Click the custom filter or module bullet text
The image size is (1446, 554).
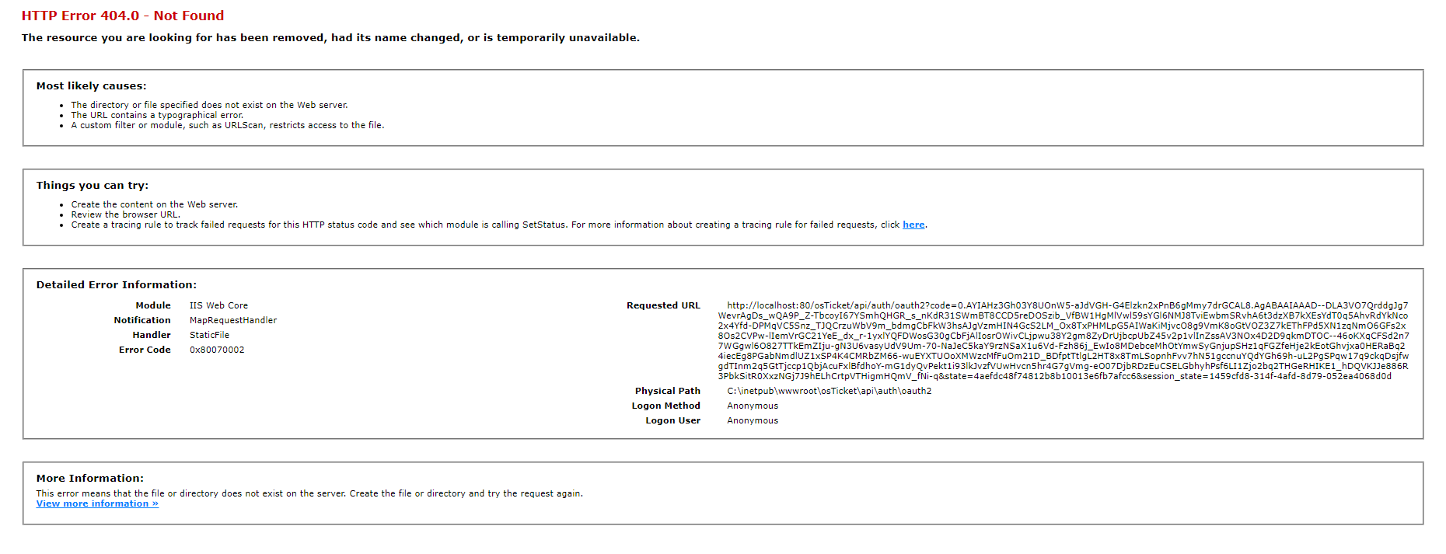coord(227,126)
